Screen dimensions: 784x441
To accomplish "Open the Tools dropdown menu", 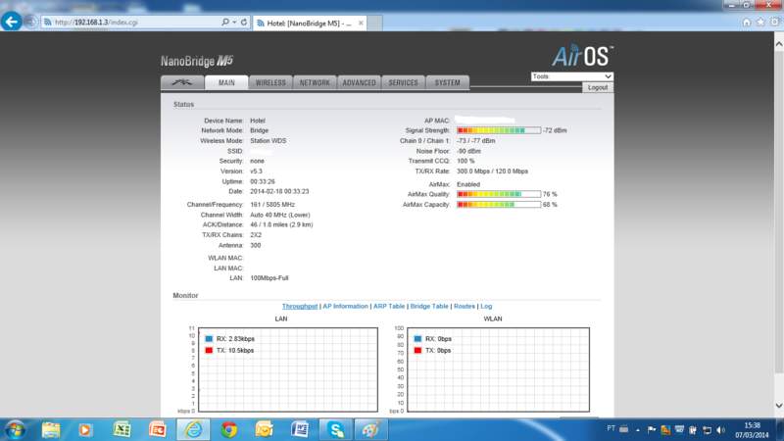I will (x=571, y=76).
